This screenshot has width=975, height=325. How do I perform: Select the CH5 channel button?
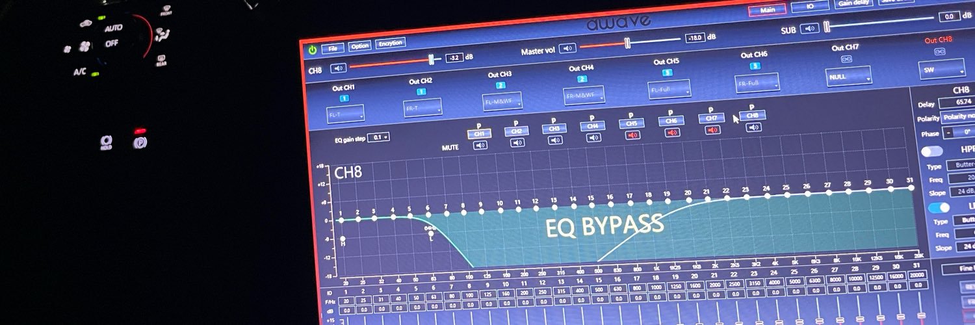pyautogui.click(x=631, y=123)
